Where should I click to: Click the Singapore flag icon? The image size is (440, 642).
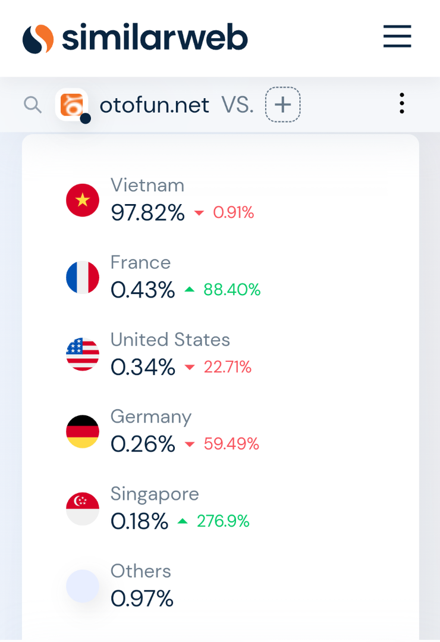83,509
